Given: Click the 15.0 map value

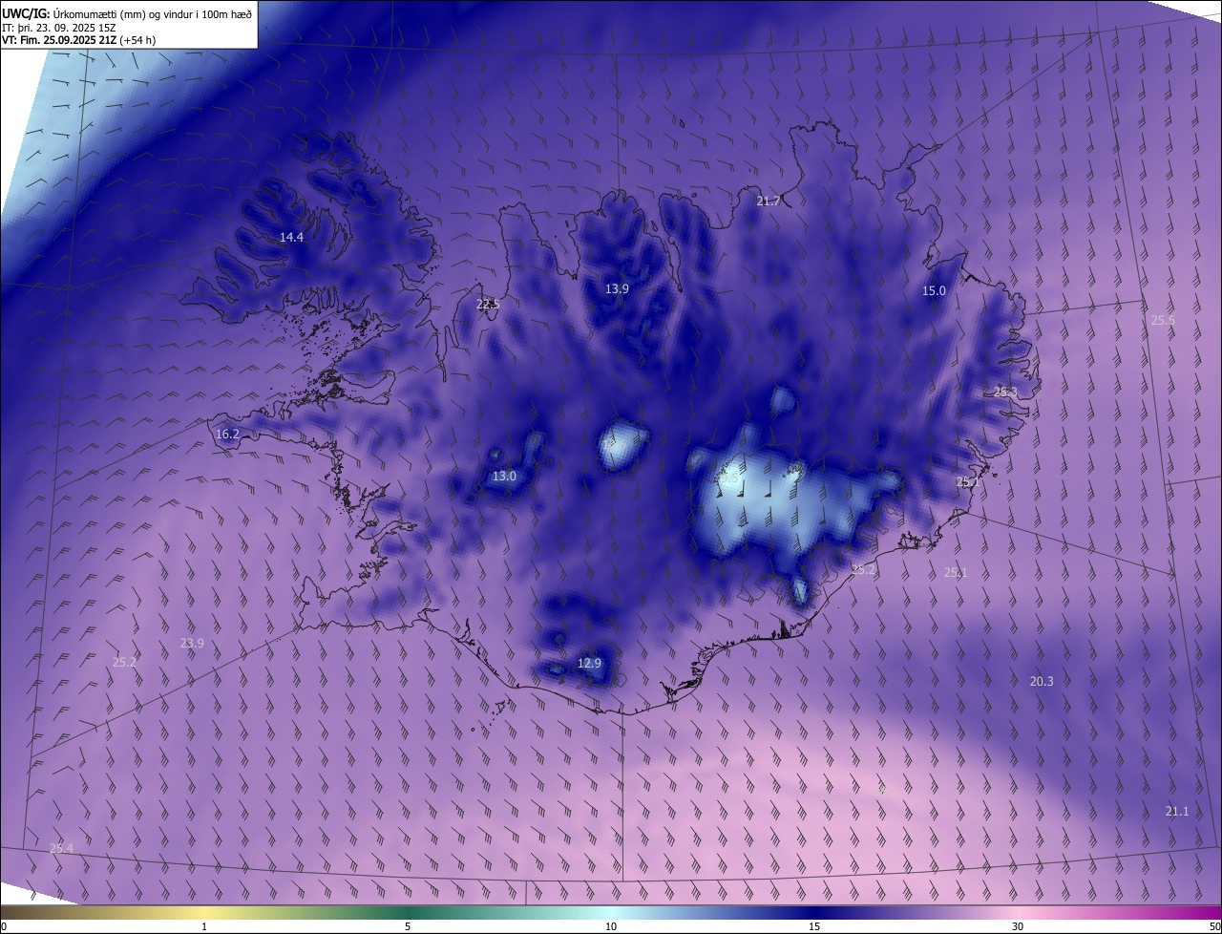Looking at the screenshot, I should pos(934,290).
